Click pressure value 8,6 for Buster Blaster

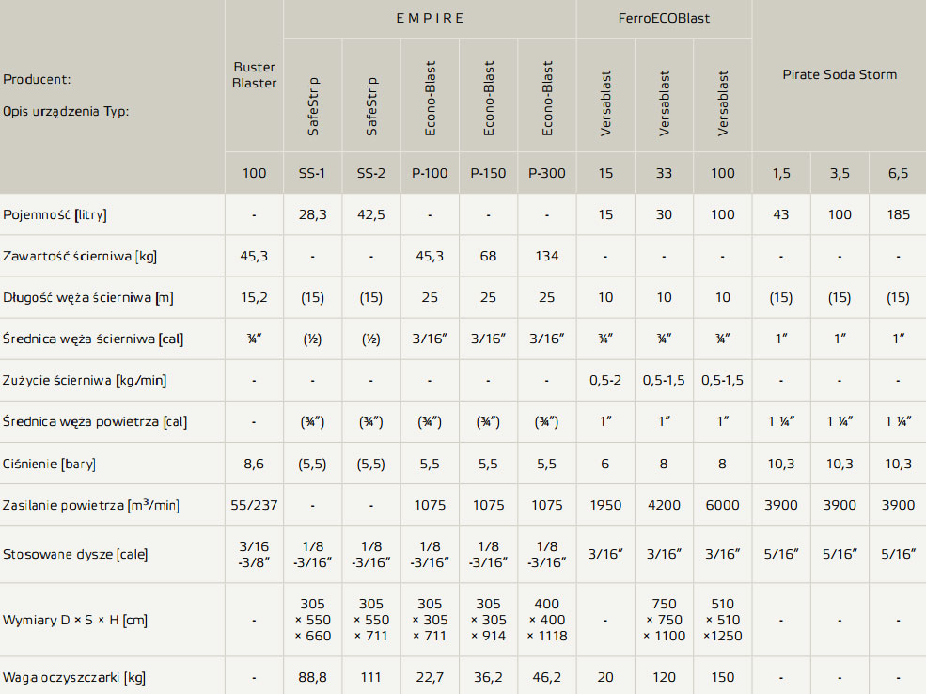coord(254,464)
